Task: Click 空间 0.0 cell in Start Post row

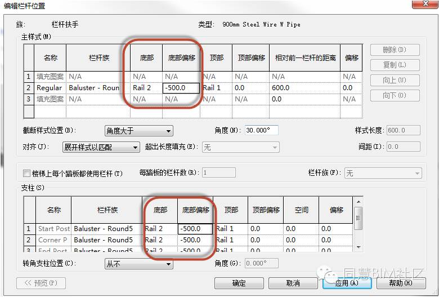Action: click(x=301, y=229)
